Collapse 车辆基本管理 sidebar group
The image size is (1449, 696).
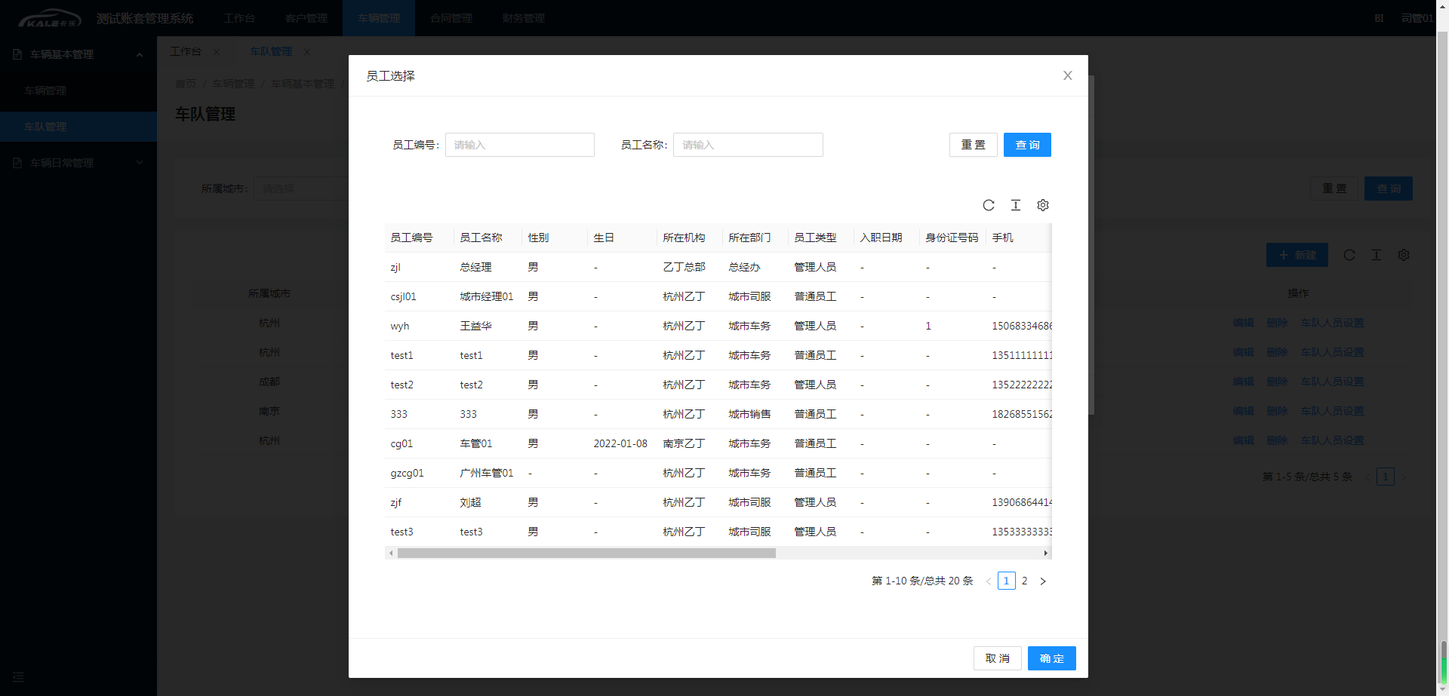(78, 54)
